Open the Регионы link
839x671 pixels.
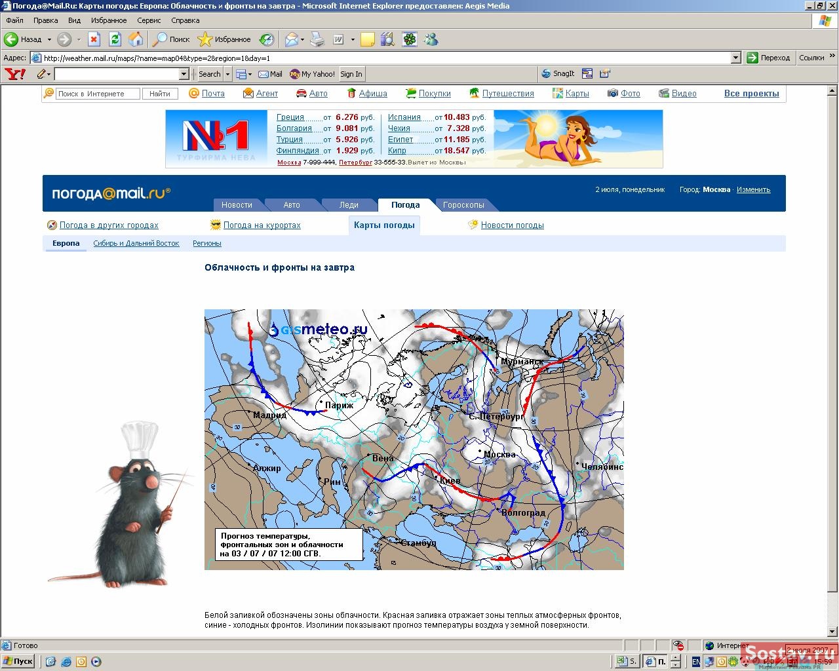click(207, 243)
